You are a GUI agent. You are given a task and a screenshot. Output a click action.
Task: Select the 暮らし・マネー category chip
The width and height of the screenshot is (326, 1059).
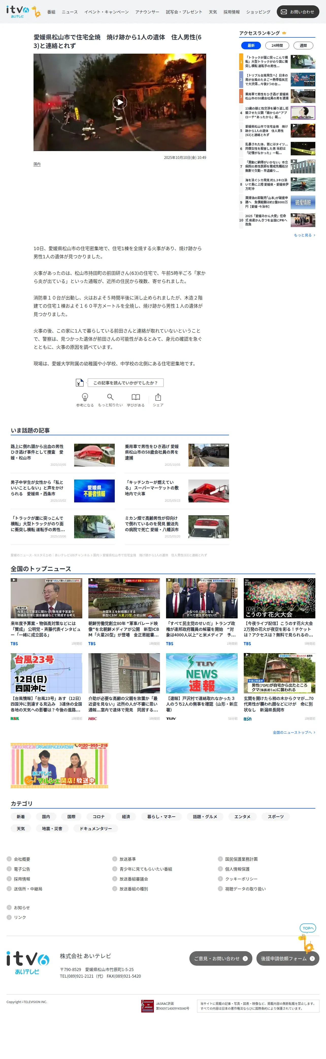click(161, 816)
